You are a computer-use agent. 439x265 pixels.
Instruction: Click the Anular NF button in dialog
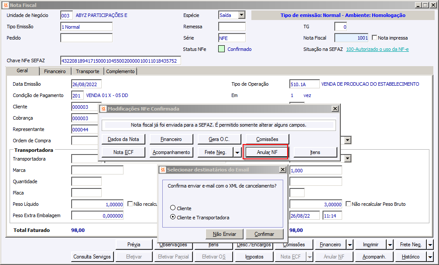point(267,152)
